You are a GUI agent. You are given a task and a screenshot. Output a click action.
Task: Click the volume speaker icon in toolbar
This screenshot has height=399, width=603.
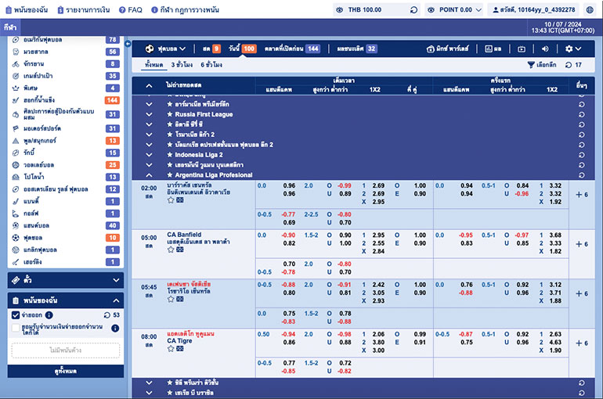click(545, 49)
